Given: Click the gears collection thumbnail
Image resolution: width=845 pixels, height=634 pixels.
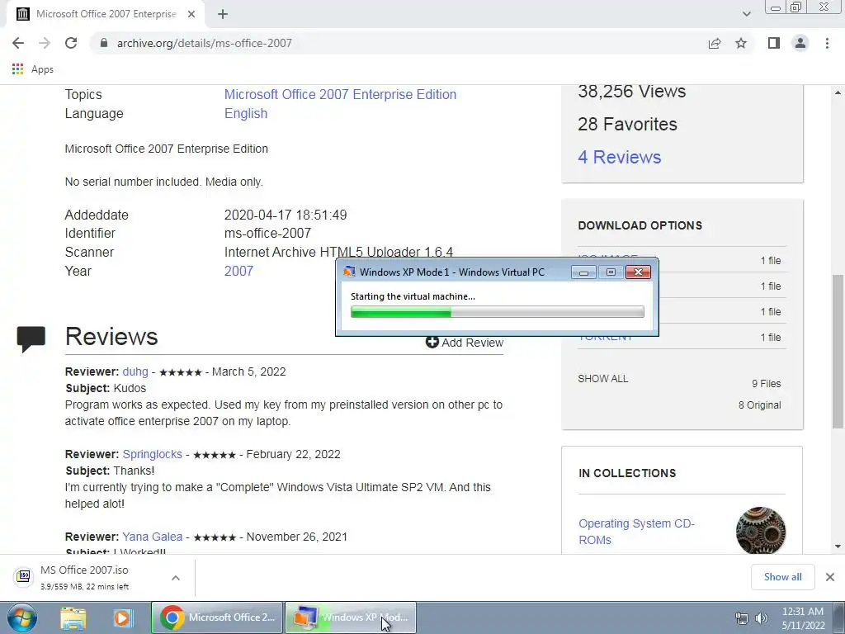Looking at the screenshot, I should click(x=760, y=531).
